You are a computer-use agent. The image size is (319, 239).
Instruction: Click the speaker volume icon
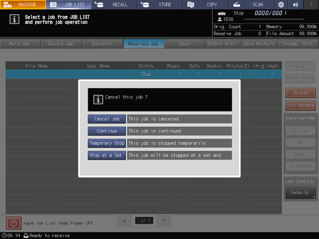point(296,4)
